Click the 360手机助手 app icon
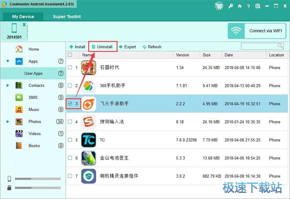Screen dimensions: 290x199 pos(89,86)
